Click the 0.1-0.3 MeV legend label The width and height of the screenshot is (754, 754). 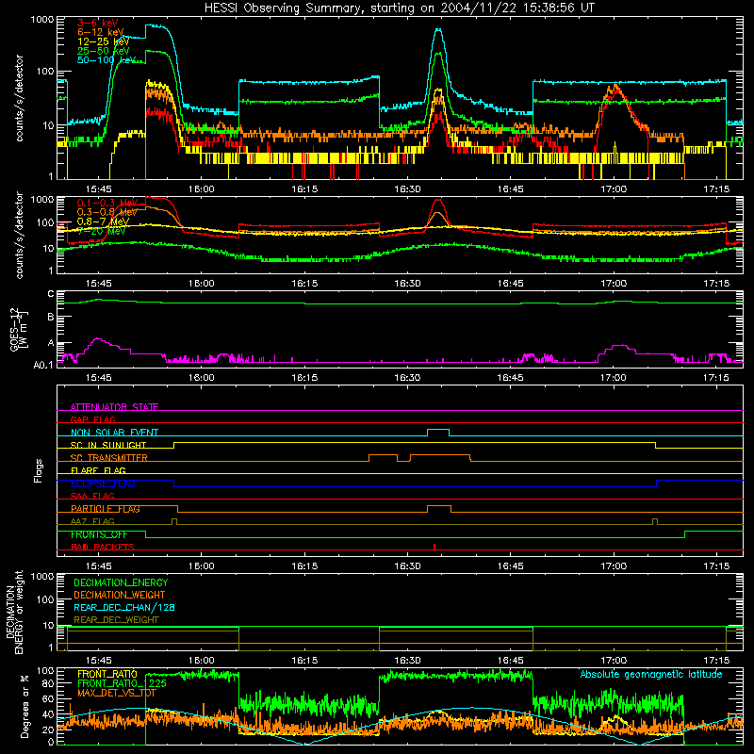click(x=107, y=203)
